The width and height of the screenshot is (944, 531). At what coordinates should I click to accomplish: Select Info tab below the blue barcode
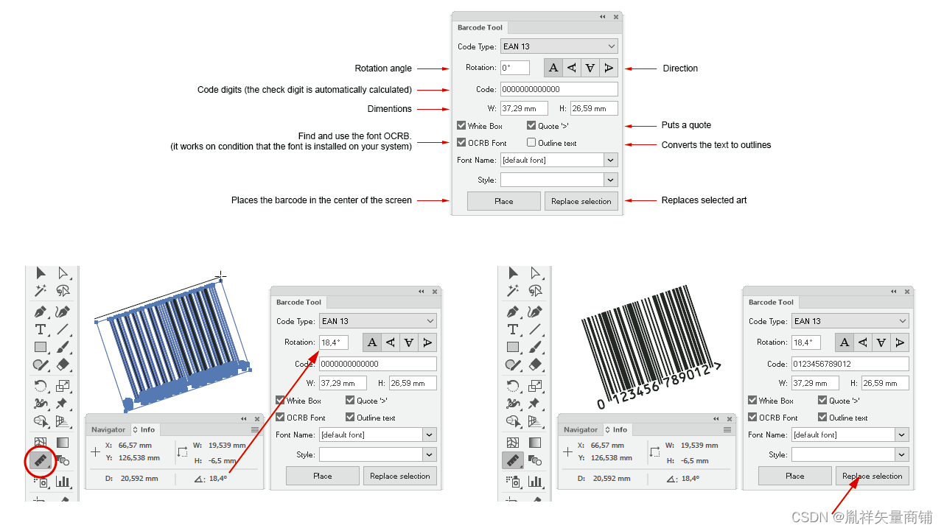(x=144, y=429)
